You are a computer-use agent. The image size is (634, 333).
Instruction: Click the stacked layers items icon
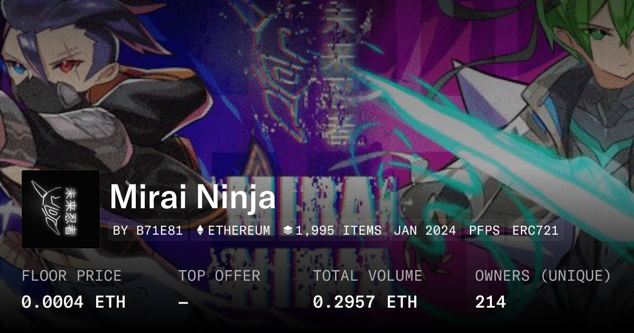[x=288, y=230]
